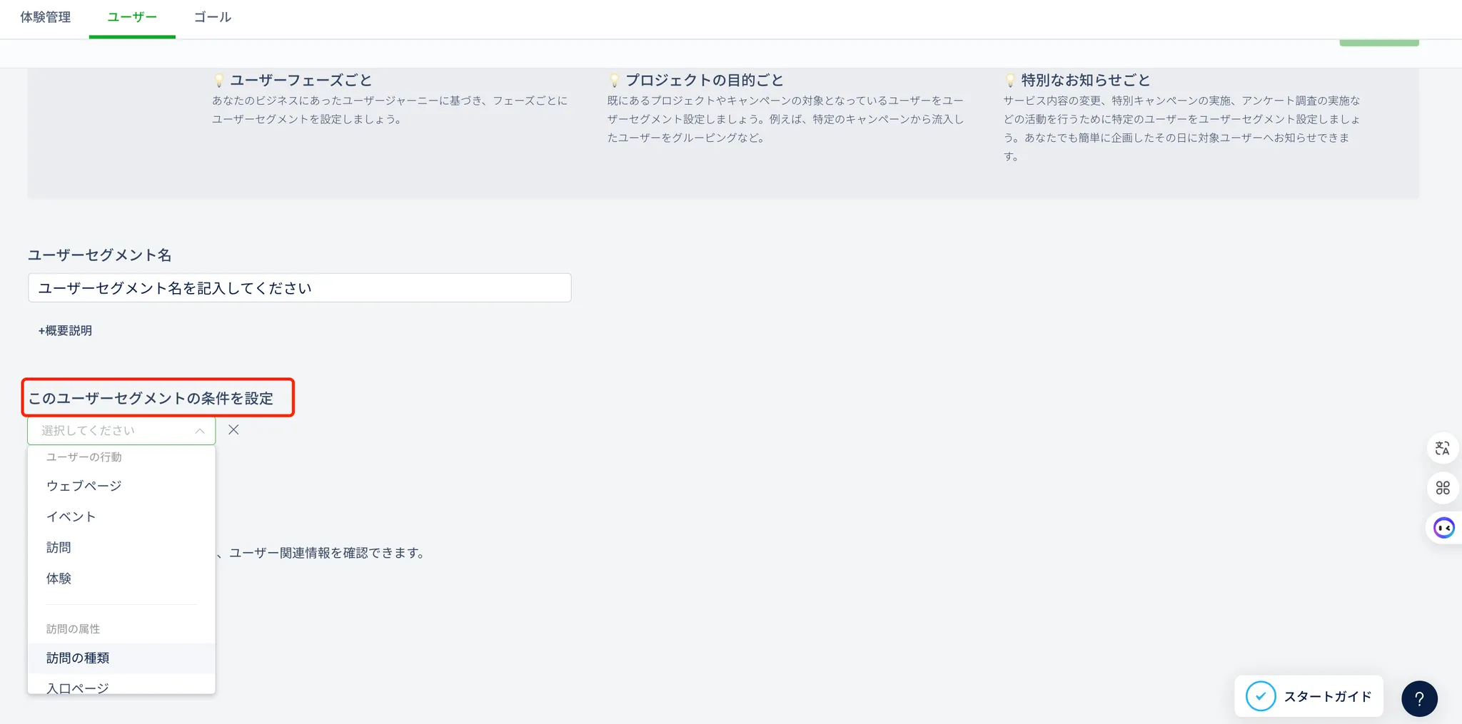Open the chatbot assistant face icon
Viewport: 1462px width, 724px height.
pos(1443,528)
